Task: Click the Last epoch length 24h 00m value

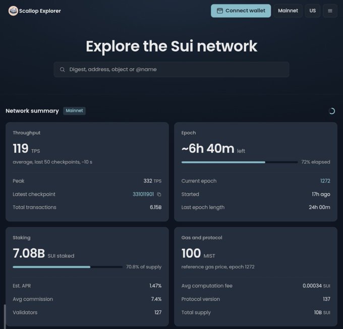Action: (x=319, y=207)
